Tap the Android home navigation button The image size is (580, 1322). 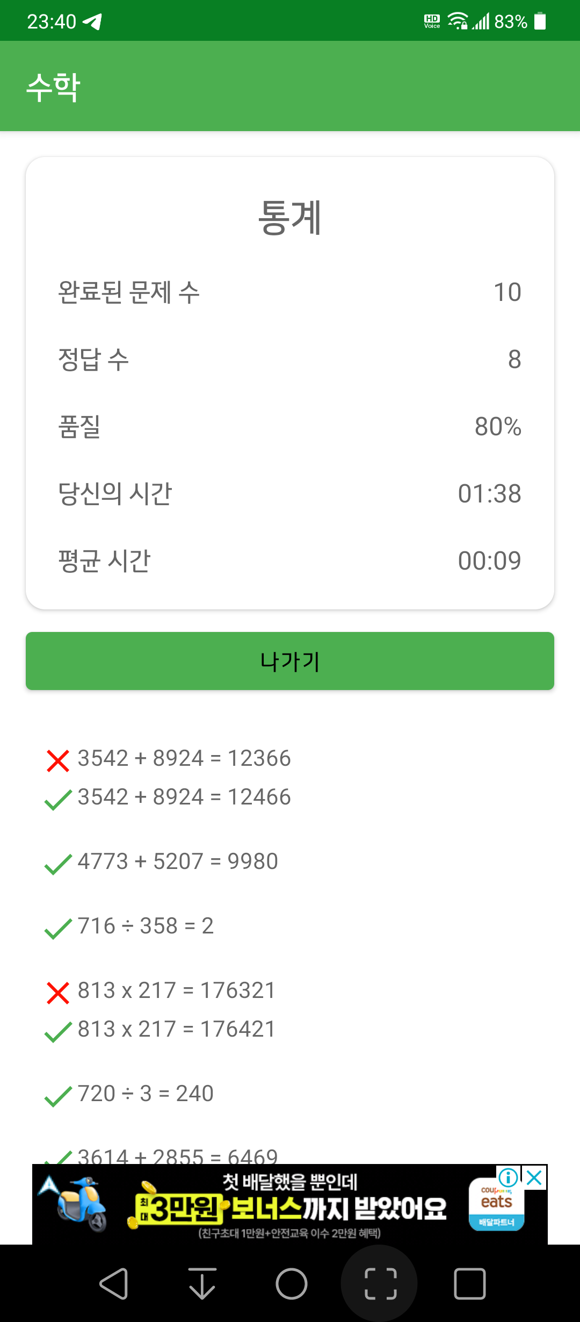click(292, 1284)
